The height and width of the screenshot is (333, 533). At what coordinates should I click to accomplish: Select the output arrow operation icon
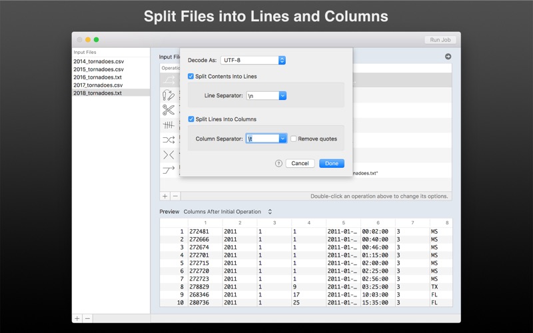tap(169, 170)
